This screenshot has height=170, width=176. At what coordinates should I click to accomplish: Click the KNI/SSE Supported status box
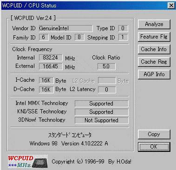(x=102, y=112)
